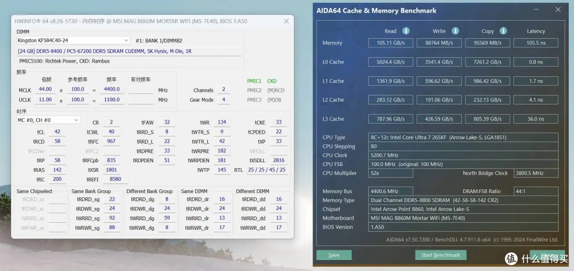Click the Channels value 2
This screenshot has height=271, width=574.
223,90
